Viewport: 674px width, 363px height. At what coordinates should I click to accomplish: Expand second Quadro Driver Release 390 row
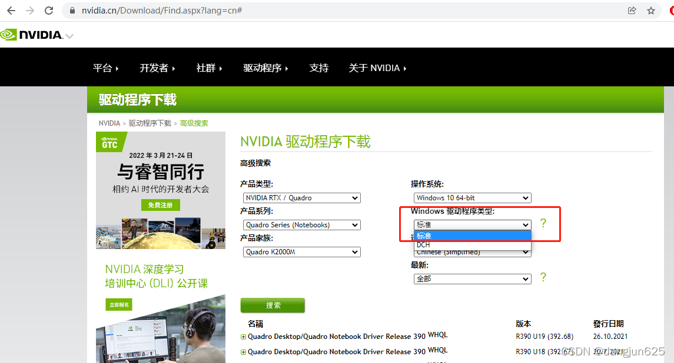tap(243, 352)
